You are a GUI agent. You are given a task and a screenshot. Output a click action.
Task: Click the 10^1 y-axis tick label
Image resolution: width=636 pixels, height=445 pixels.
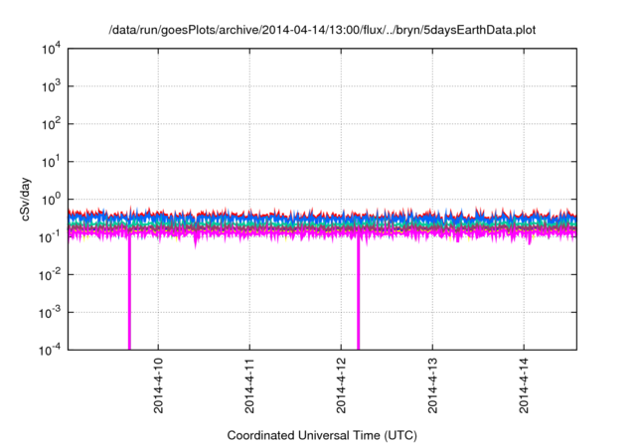coord(51,162)
